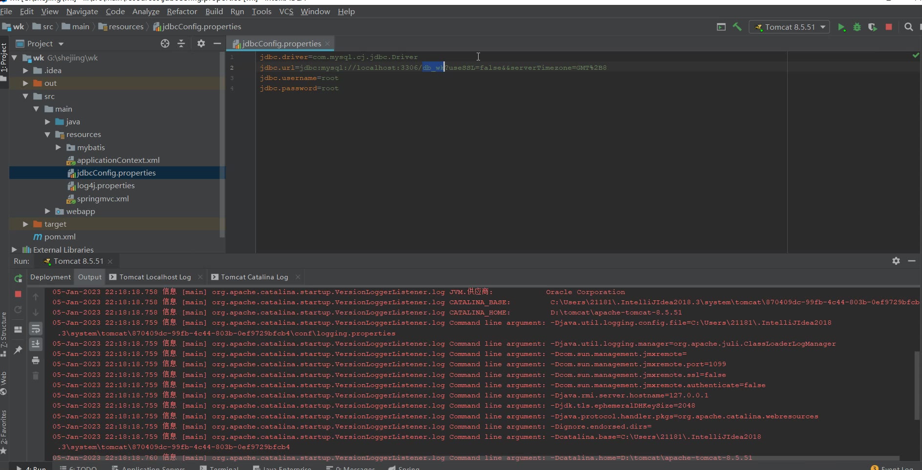This screenshot has height=470, width=922.
Task: Switch to the Tomcat Catalina Log tab
Action: pyautogui.click(x=254, y=277)
